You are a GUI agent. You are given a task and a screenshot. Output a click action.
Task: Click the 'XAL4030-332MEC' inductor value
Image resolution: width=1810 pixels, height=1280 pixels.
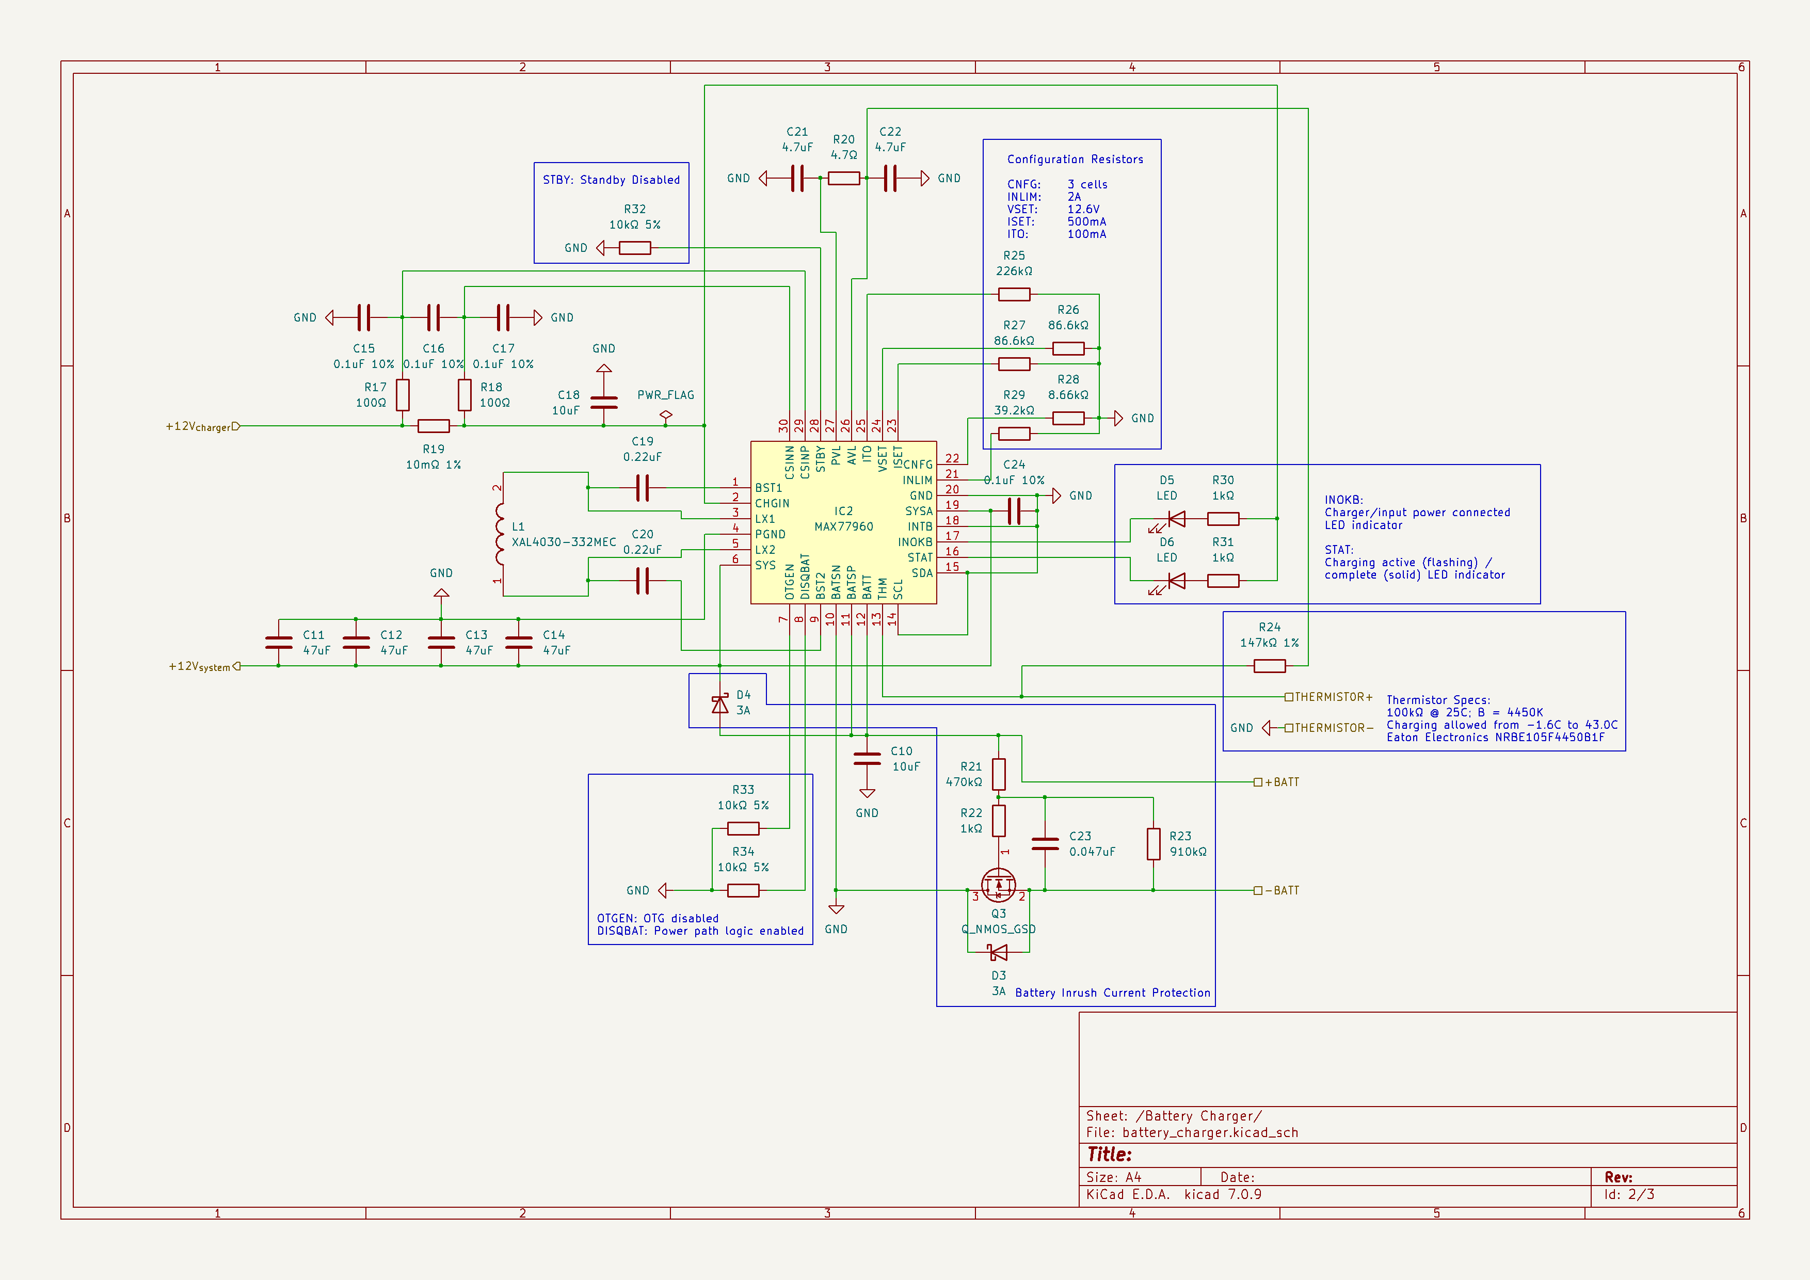[564, 542]
